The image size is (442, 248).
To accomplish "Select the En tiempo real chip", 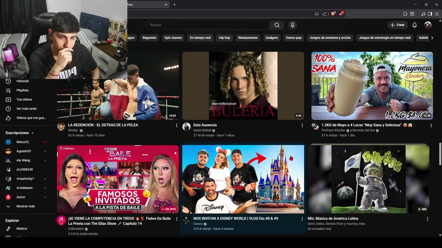I will point(200,38).
